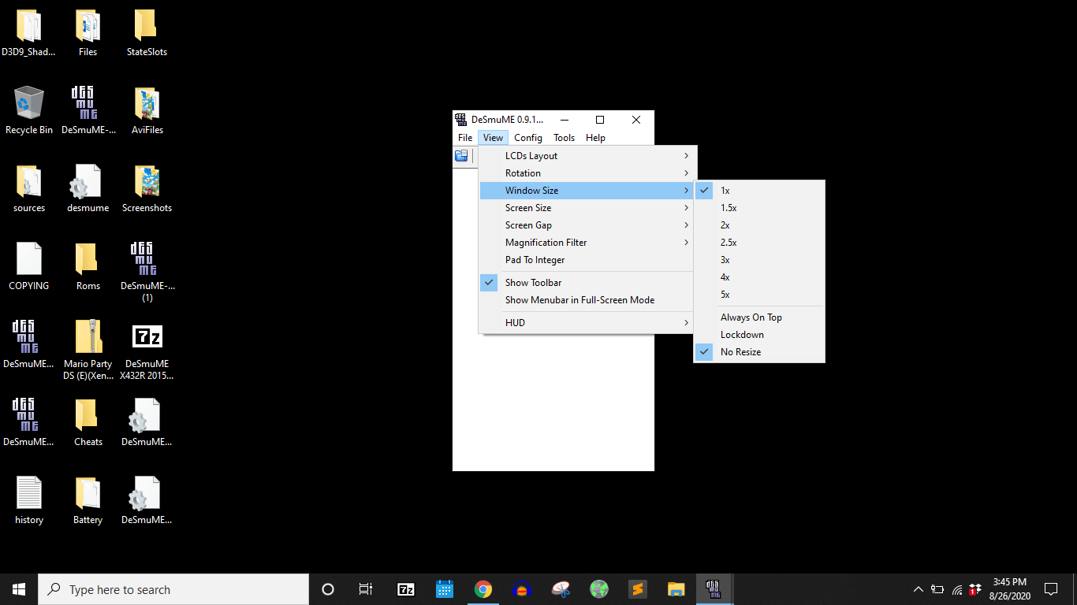Screen dimensions: 1077x605
Task: Expand the HUD submenu
Action: (x=586, y=323)
